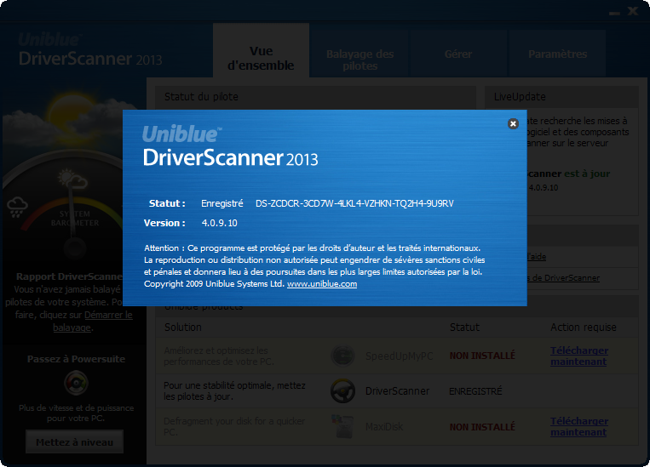
Task: Click the Copyright 2009 Uniblue Systems text
Action: click(215, 284)
